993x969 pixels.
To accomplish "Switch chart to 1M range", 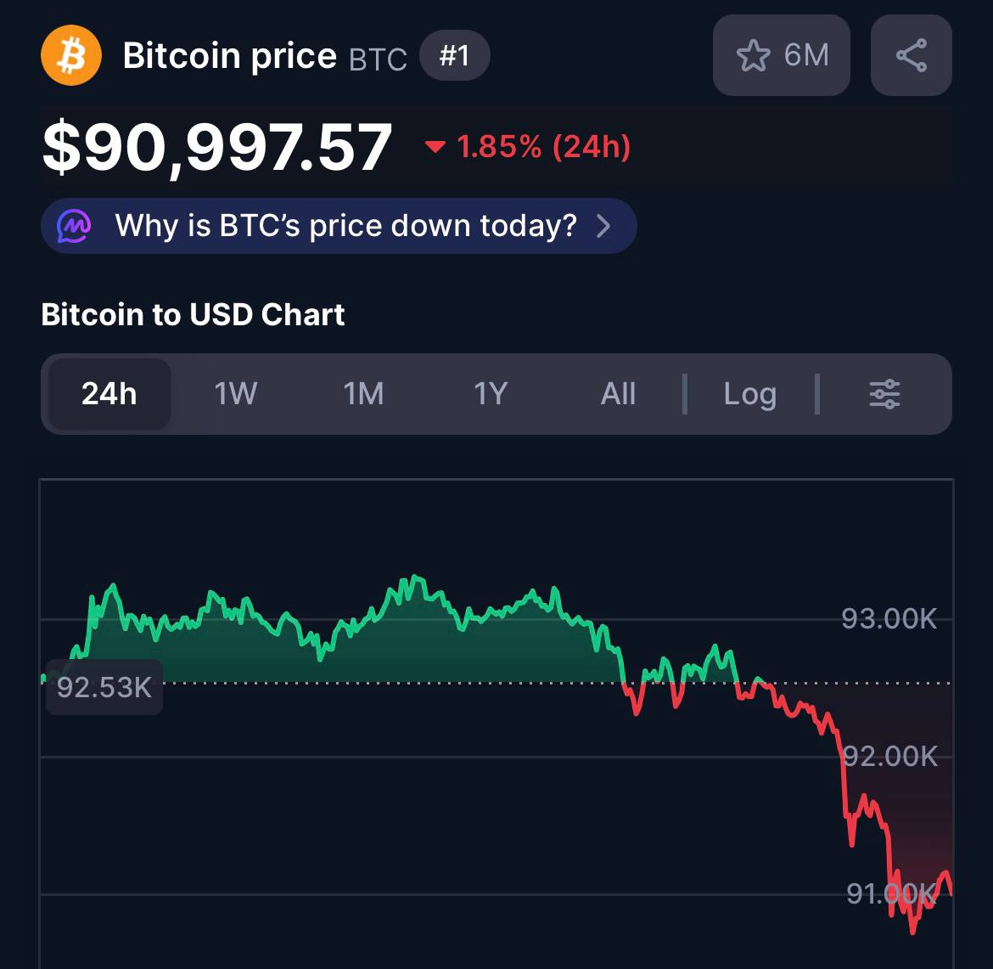I will tap(363, 394).
